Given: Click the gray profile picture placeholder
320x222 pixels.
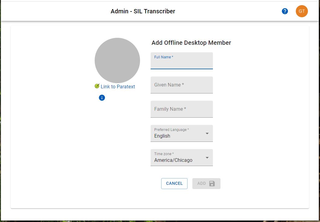Looking at the screenshot, I should pyautogui.click(x=117, y=60).
